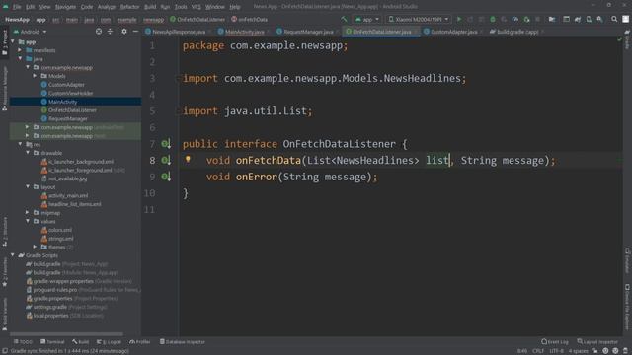Open the Resource Manager side tab
Image resolution: width=632 pixels, height=355 pixels.
tap(4, 90)
